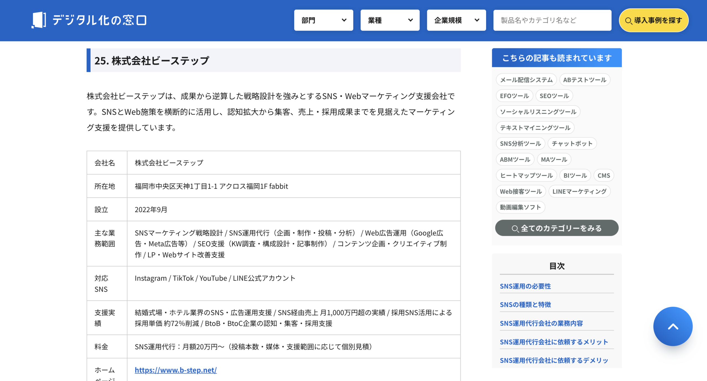
Task: Open the Web接客ツール tag
Action: [x=521, y=191]
